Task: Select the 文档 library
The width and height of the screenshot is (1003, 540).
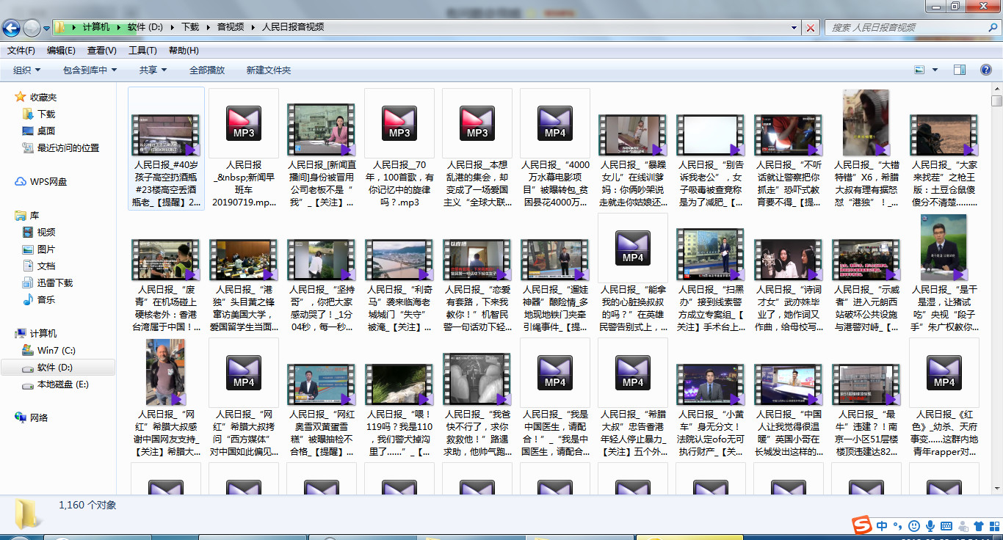Action: click(x=46, y=266)
